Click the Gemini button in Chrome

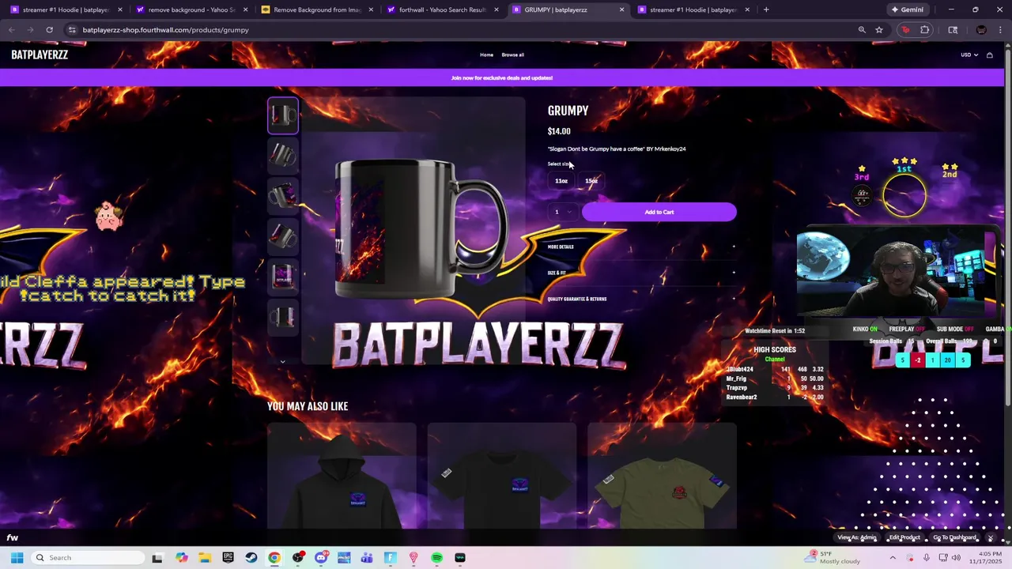coord(907,9)
